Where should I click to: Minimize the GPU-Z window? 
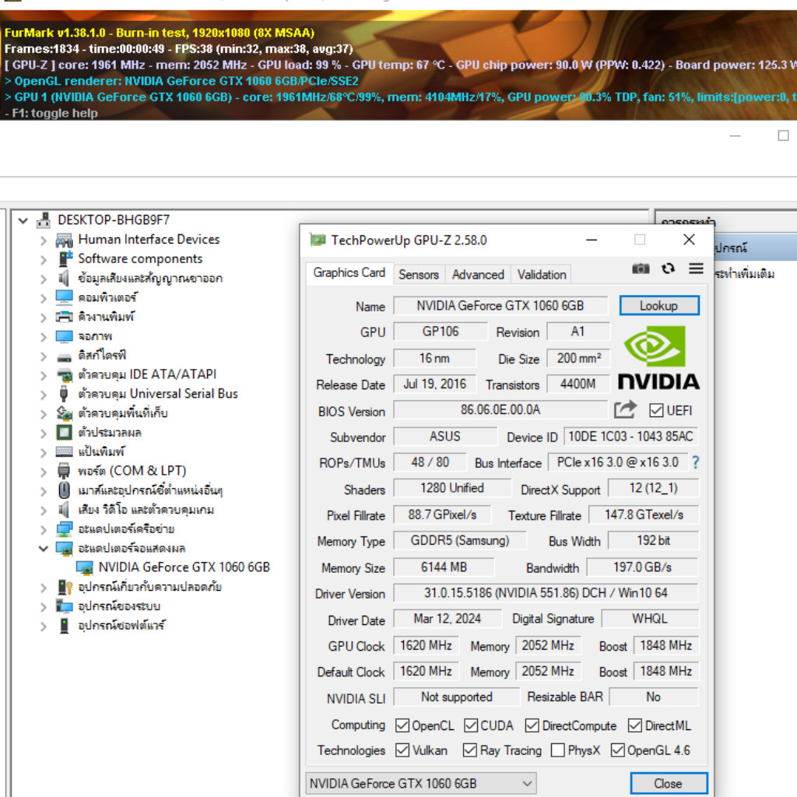tap(592, 240)
